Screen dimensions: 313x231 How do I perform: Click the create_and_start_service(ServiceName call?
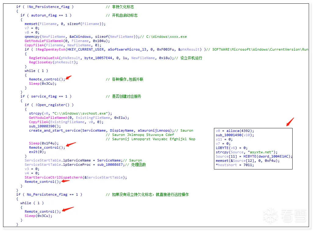(101, 130)
